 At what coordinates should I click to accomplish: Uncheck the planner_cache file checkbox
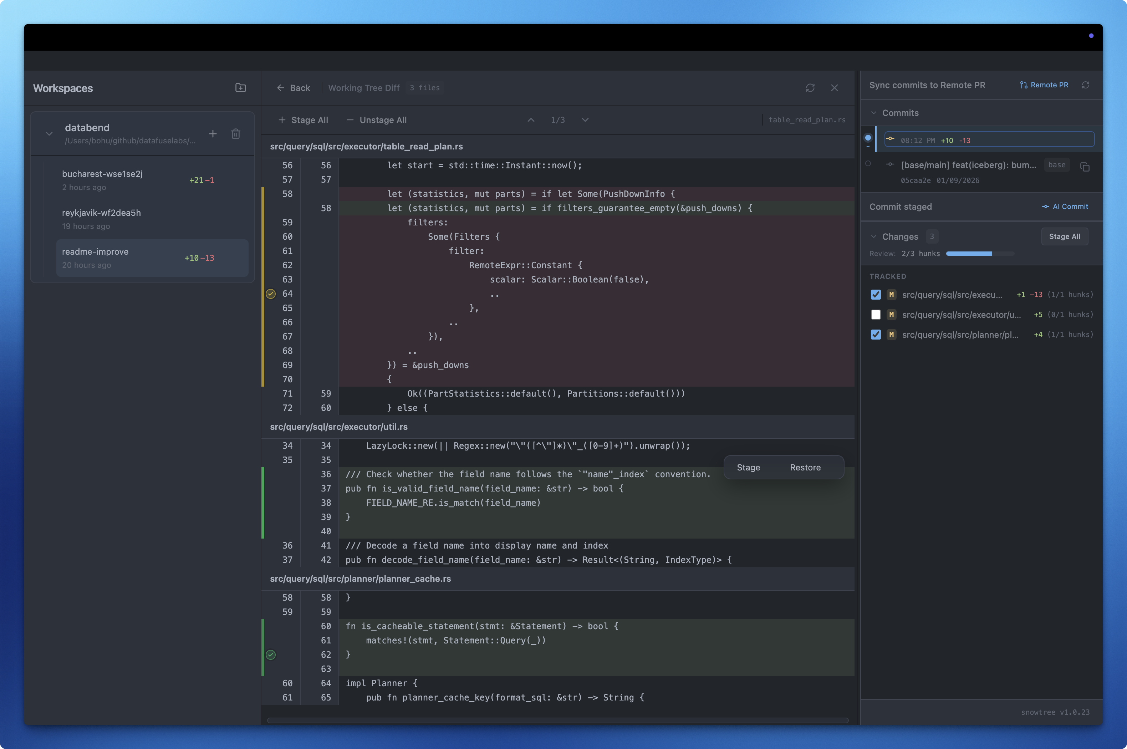(875, 335)
